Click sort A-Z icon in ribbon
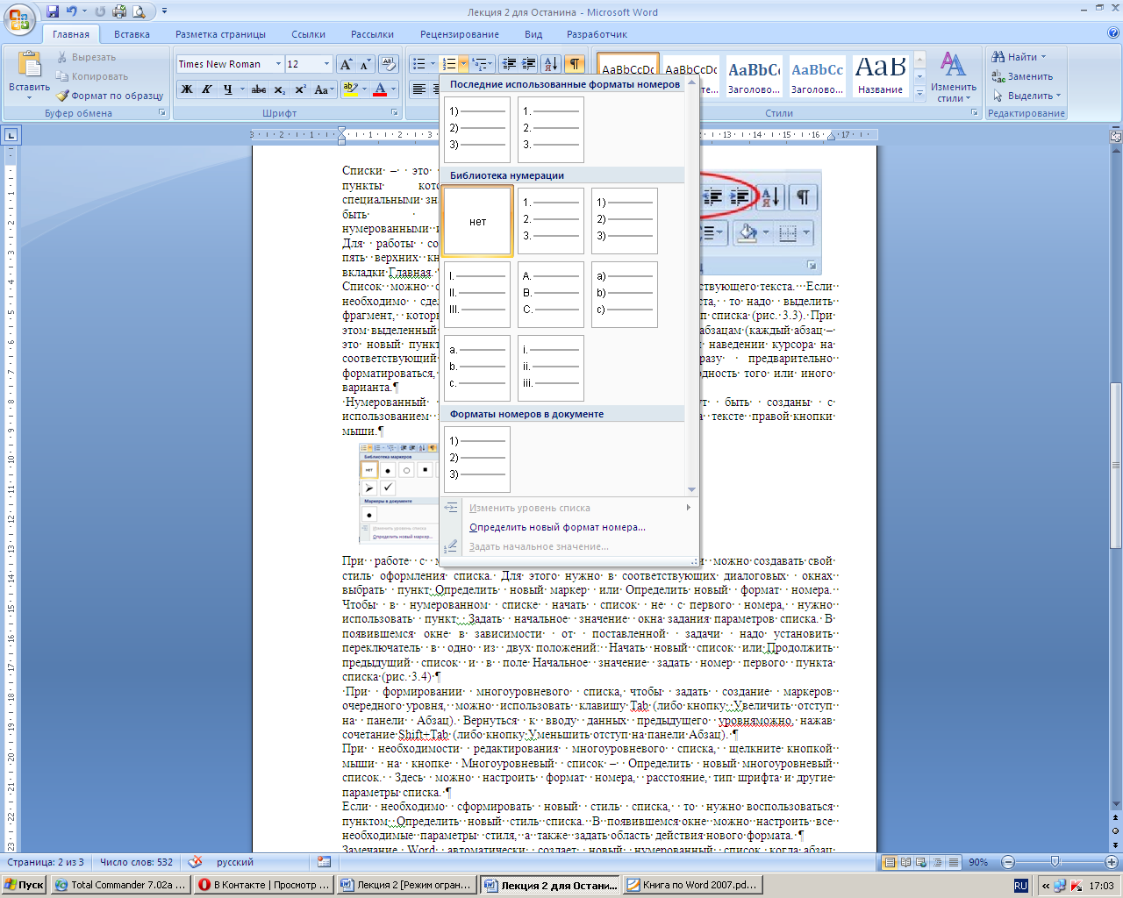1123x898 pixels. (x=551, y=64)
